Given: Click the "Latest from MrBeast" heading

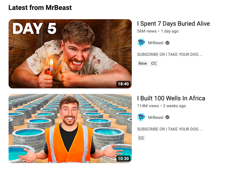Looking at the screenshot, I should [40, 8].
